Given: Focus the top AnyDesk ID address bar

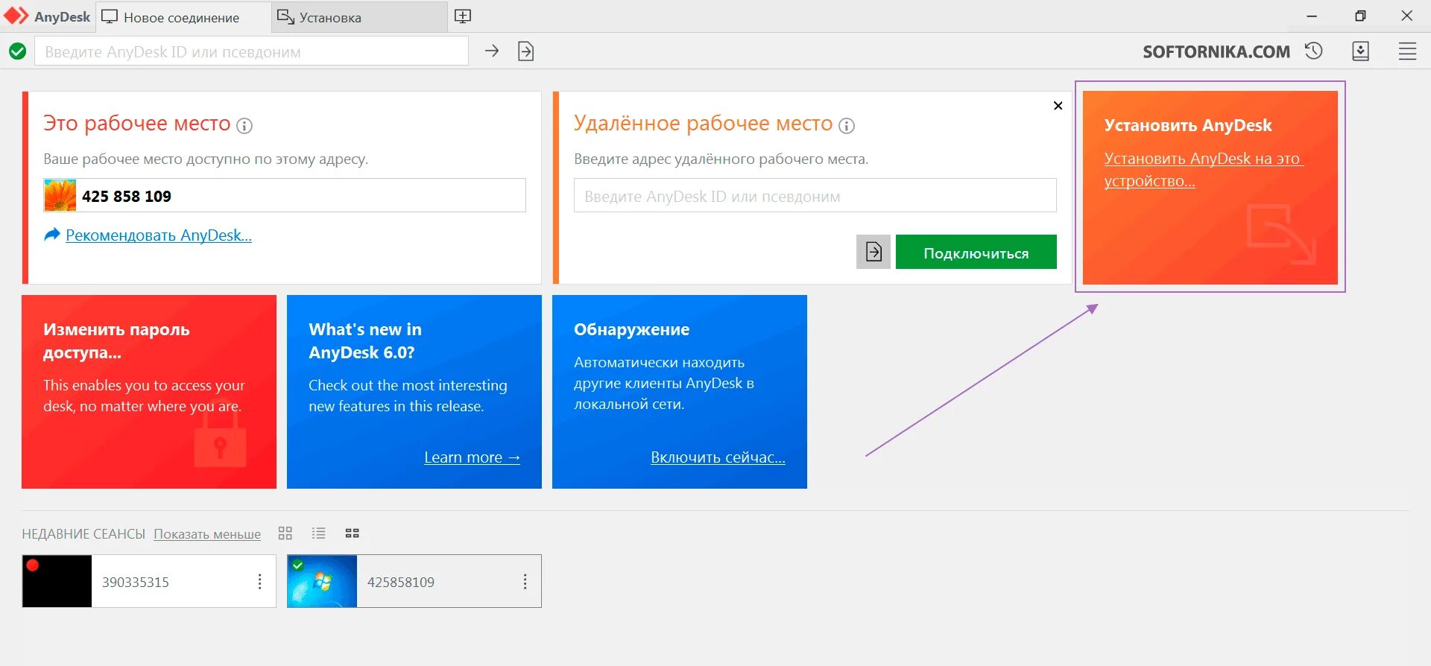Looking at the screenshot, I should coord(251,51).
